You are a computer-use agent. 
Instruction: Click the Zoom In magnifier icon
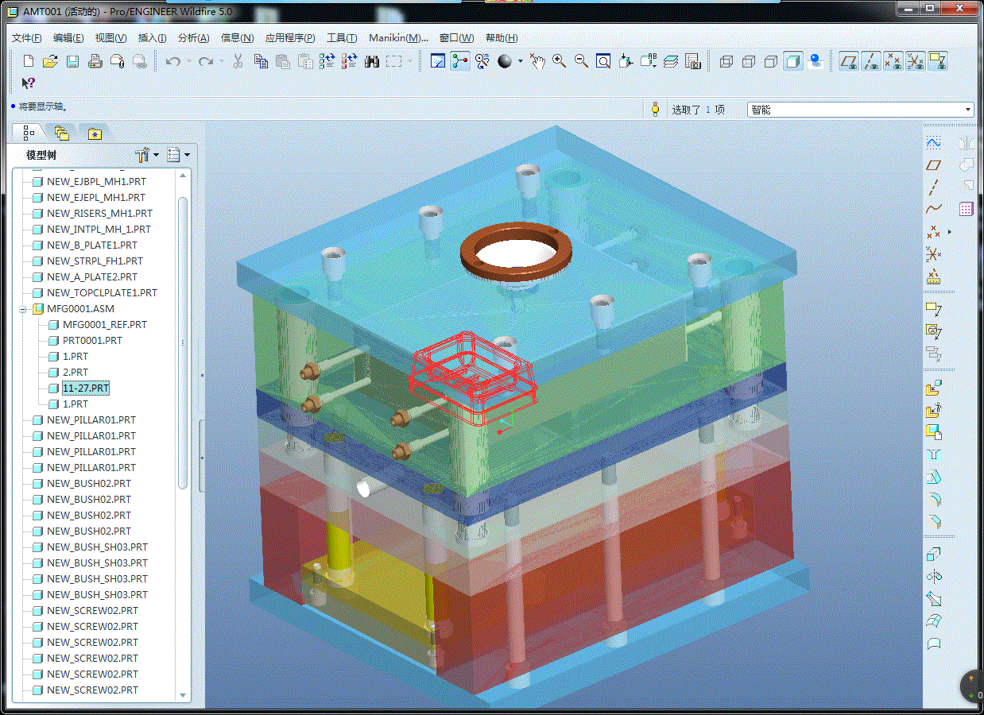click(560, 61)
